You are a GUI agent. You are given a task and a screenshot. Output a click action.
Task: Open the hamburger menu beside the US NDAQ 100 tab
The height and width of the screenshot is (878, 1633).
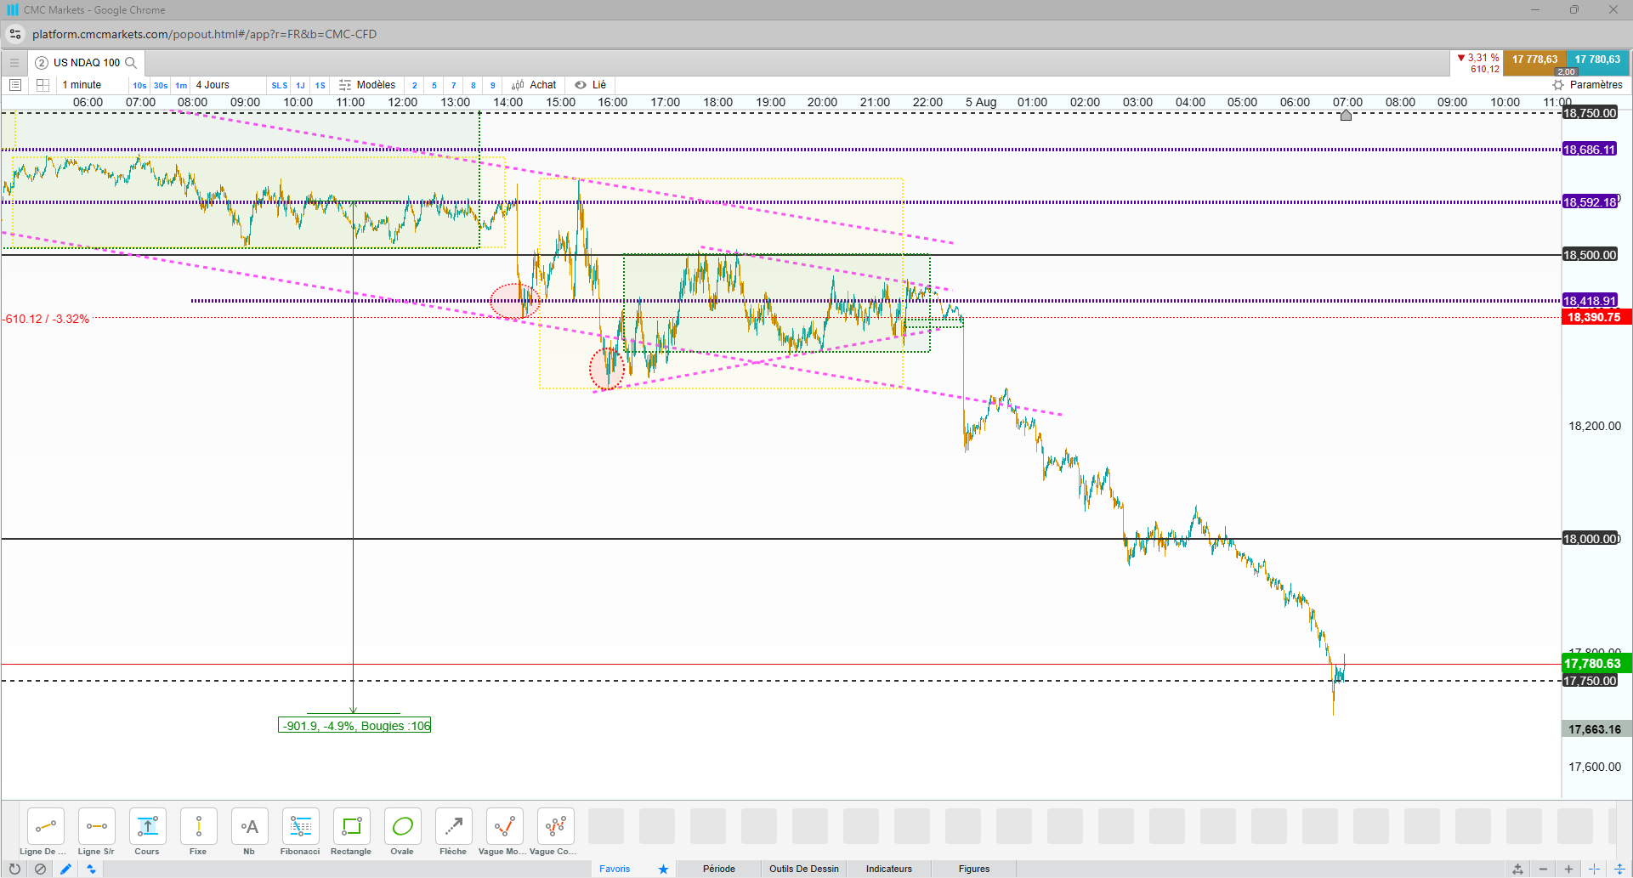point(14,63)
